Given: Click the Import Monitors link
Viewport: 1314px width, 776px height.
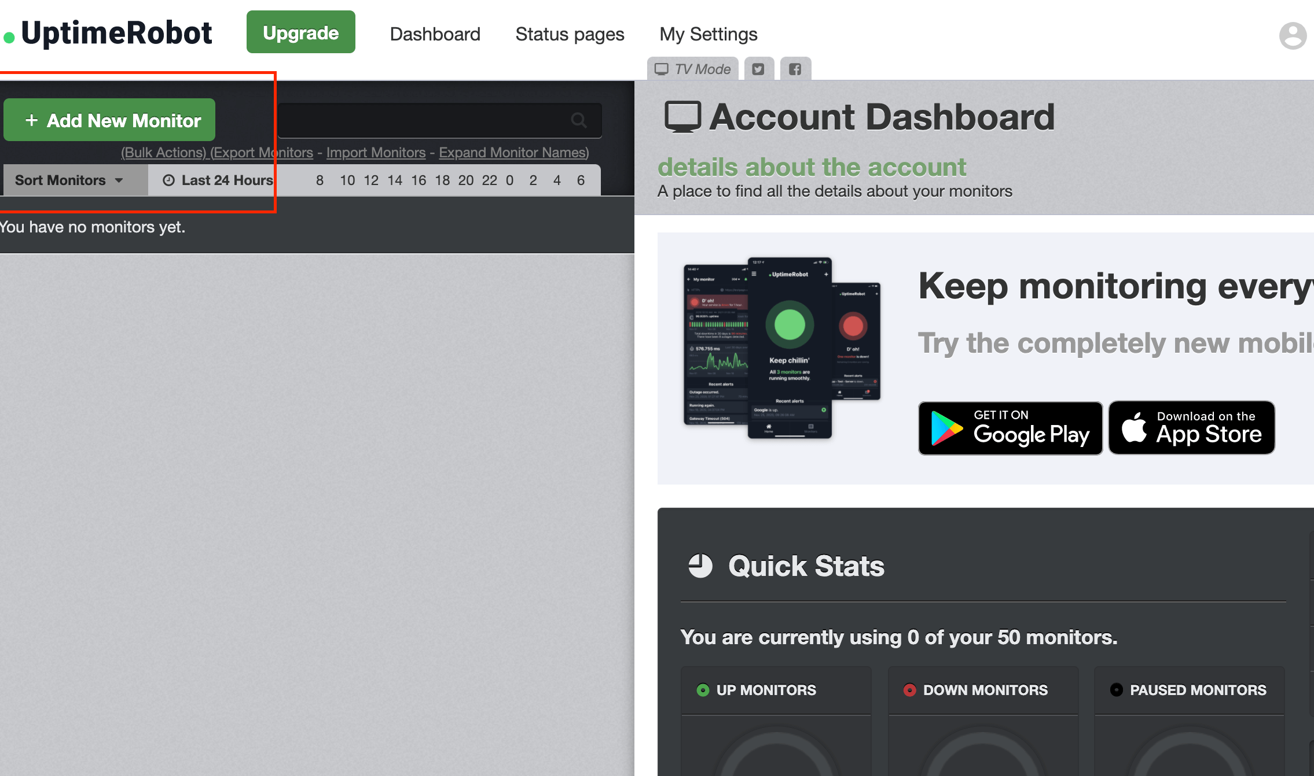Looking at the screenshot, I should 375,153.
